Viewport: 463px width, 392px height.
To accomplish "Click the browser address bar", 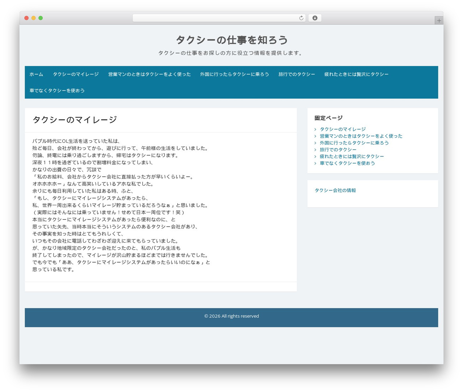I will (219, 18).
